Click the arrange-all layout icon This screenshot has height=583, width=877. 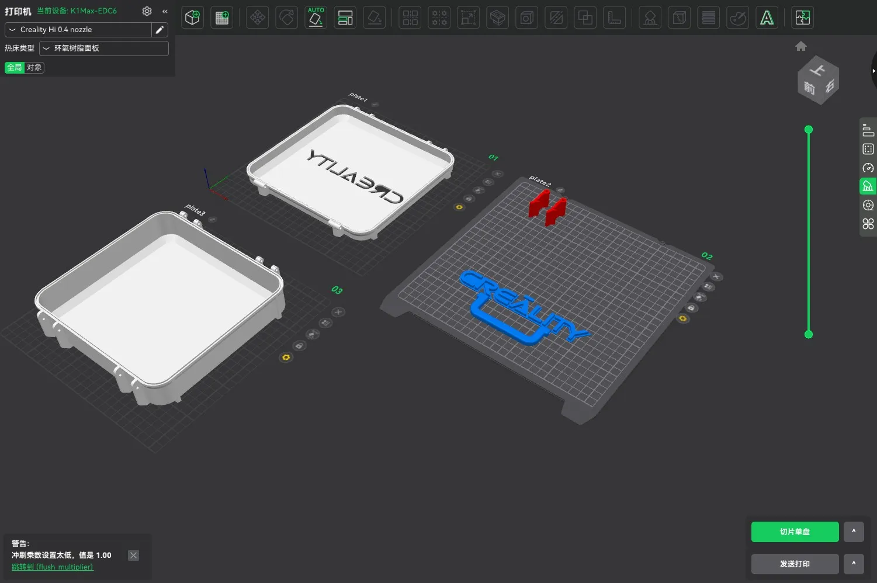[x=345, y=18]
